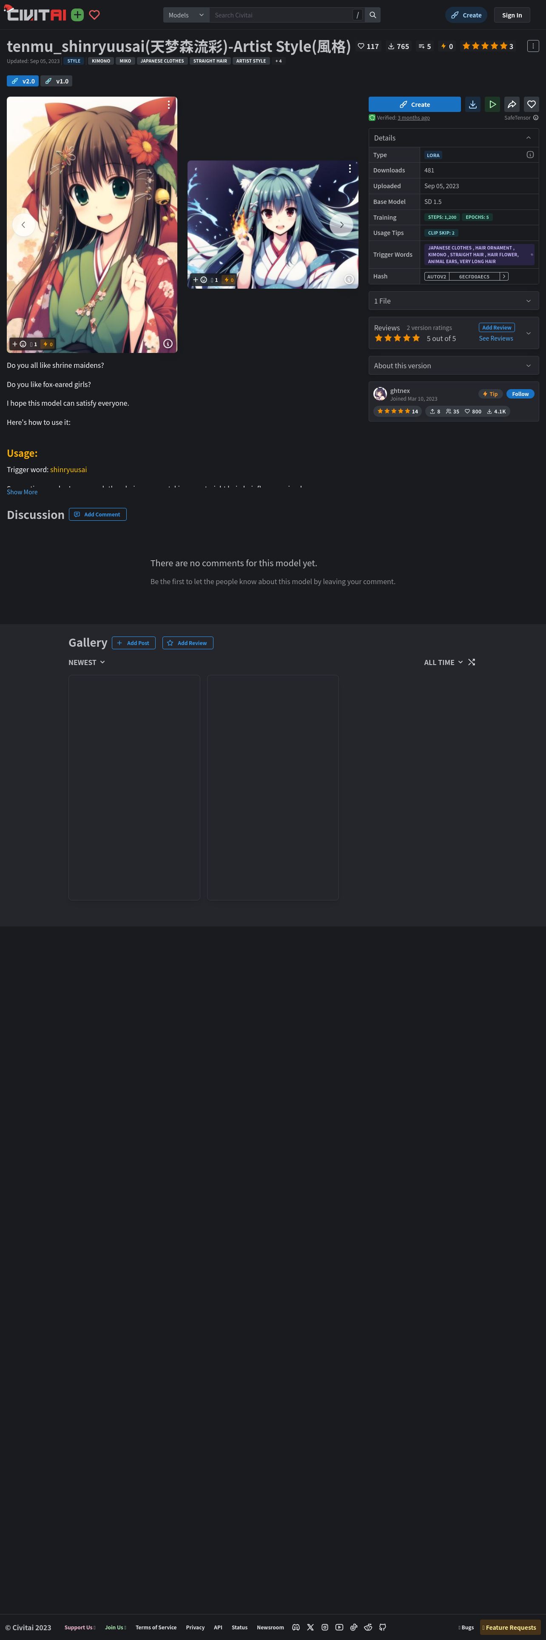Click the 117 likes heart counter
Image resolution: width=546 pixels, height=1640 pixels.
pos(368,46)
